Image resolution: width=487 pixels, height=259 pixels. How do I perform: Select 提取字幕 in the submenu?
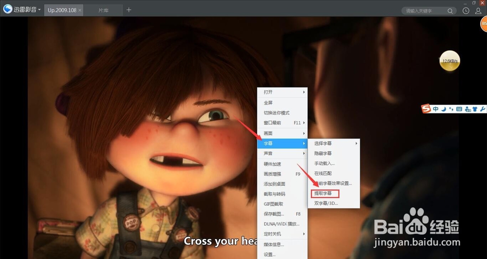point(334,193)
